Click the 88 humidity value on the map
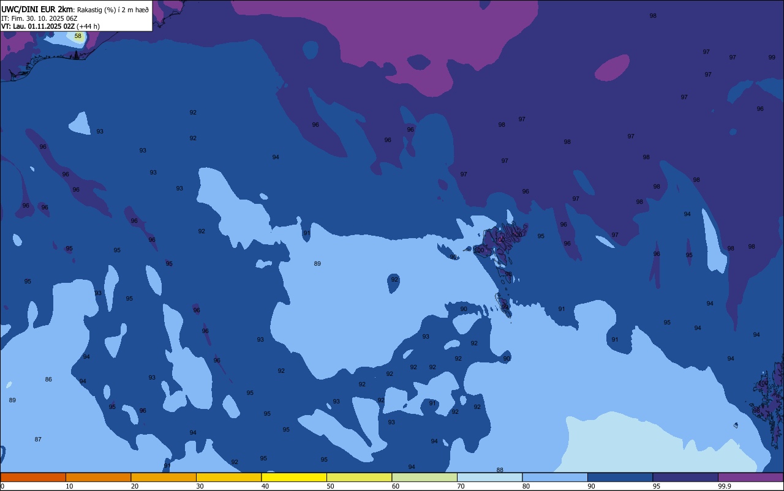 point(500,470)
